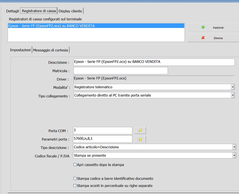Select the Registratore di cassa tab
239x194 pixels.
pos(39,11)
